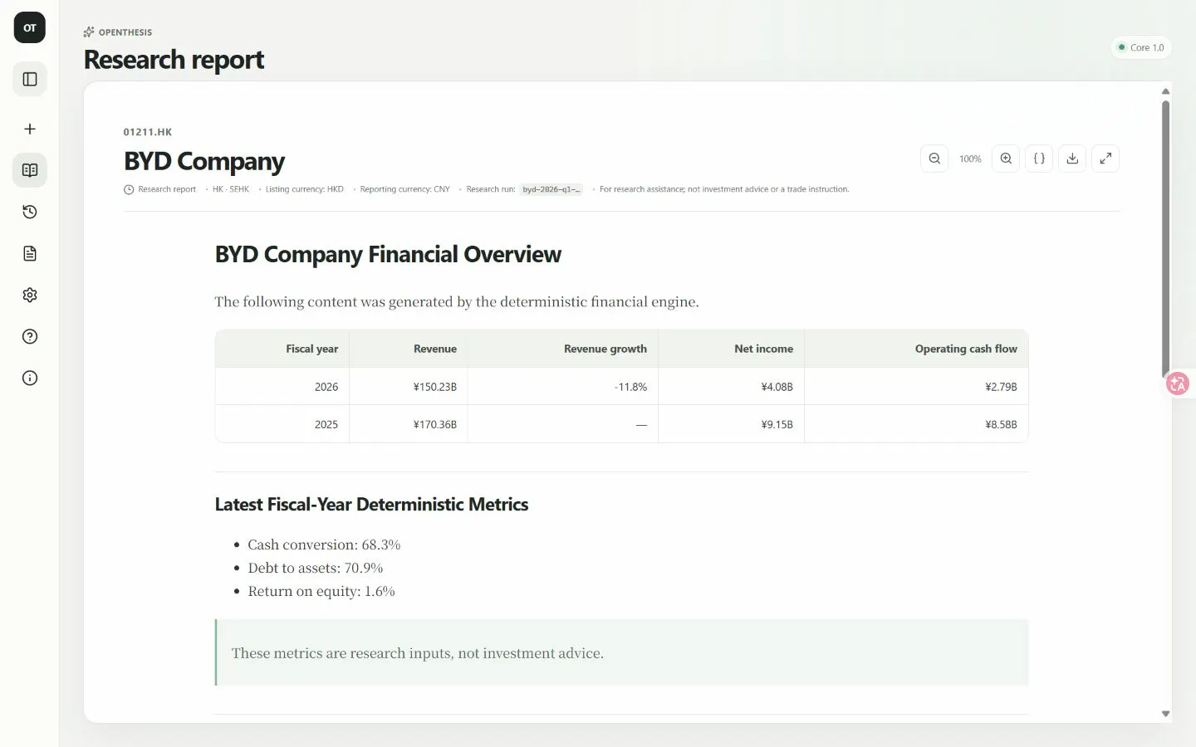This screenshot has width=1196, height=747.
Task: Zoom in on the report
Action: [1006, 159]
